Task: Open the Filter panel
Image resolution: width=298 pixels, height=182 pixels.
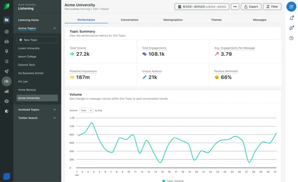Action: point(272,6)
